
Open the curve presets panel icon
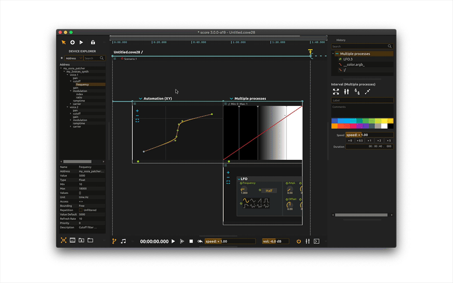tap(72, 240)
